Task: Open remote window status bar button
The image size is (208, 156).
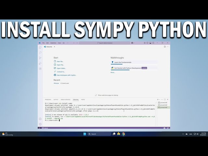Action: [x=39, y=128]
